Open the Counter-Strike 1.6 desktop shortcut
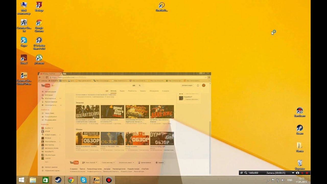Screen dimensions: 327x184 pos(24,26)
